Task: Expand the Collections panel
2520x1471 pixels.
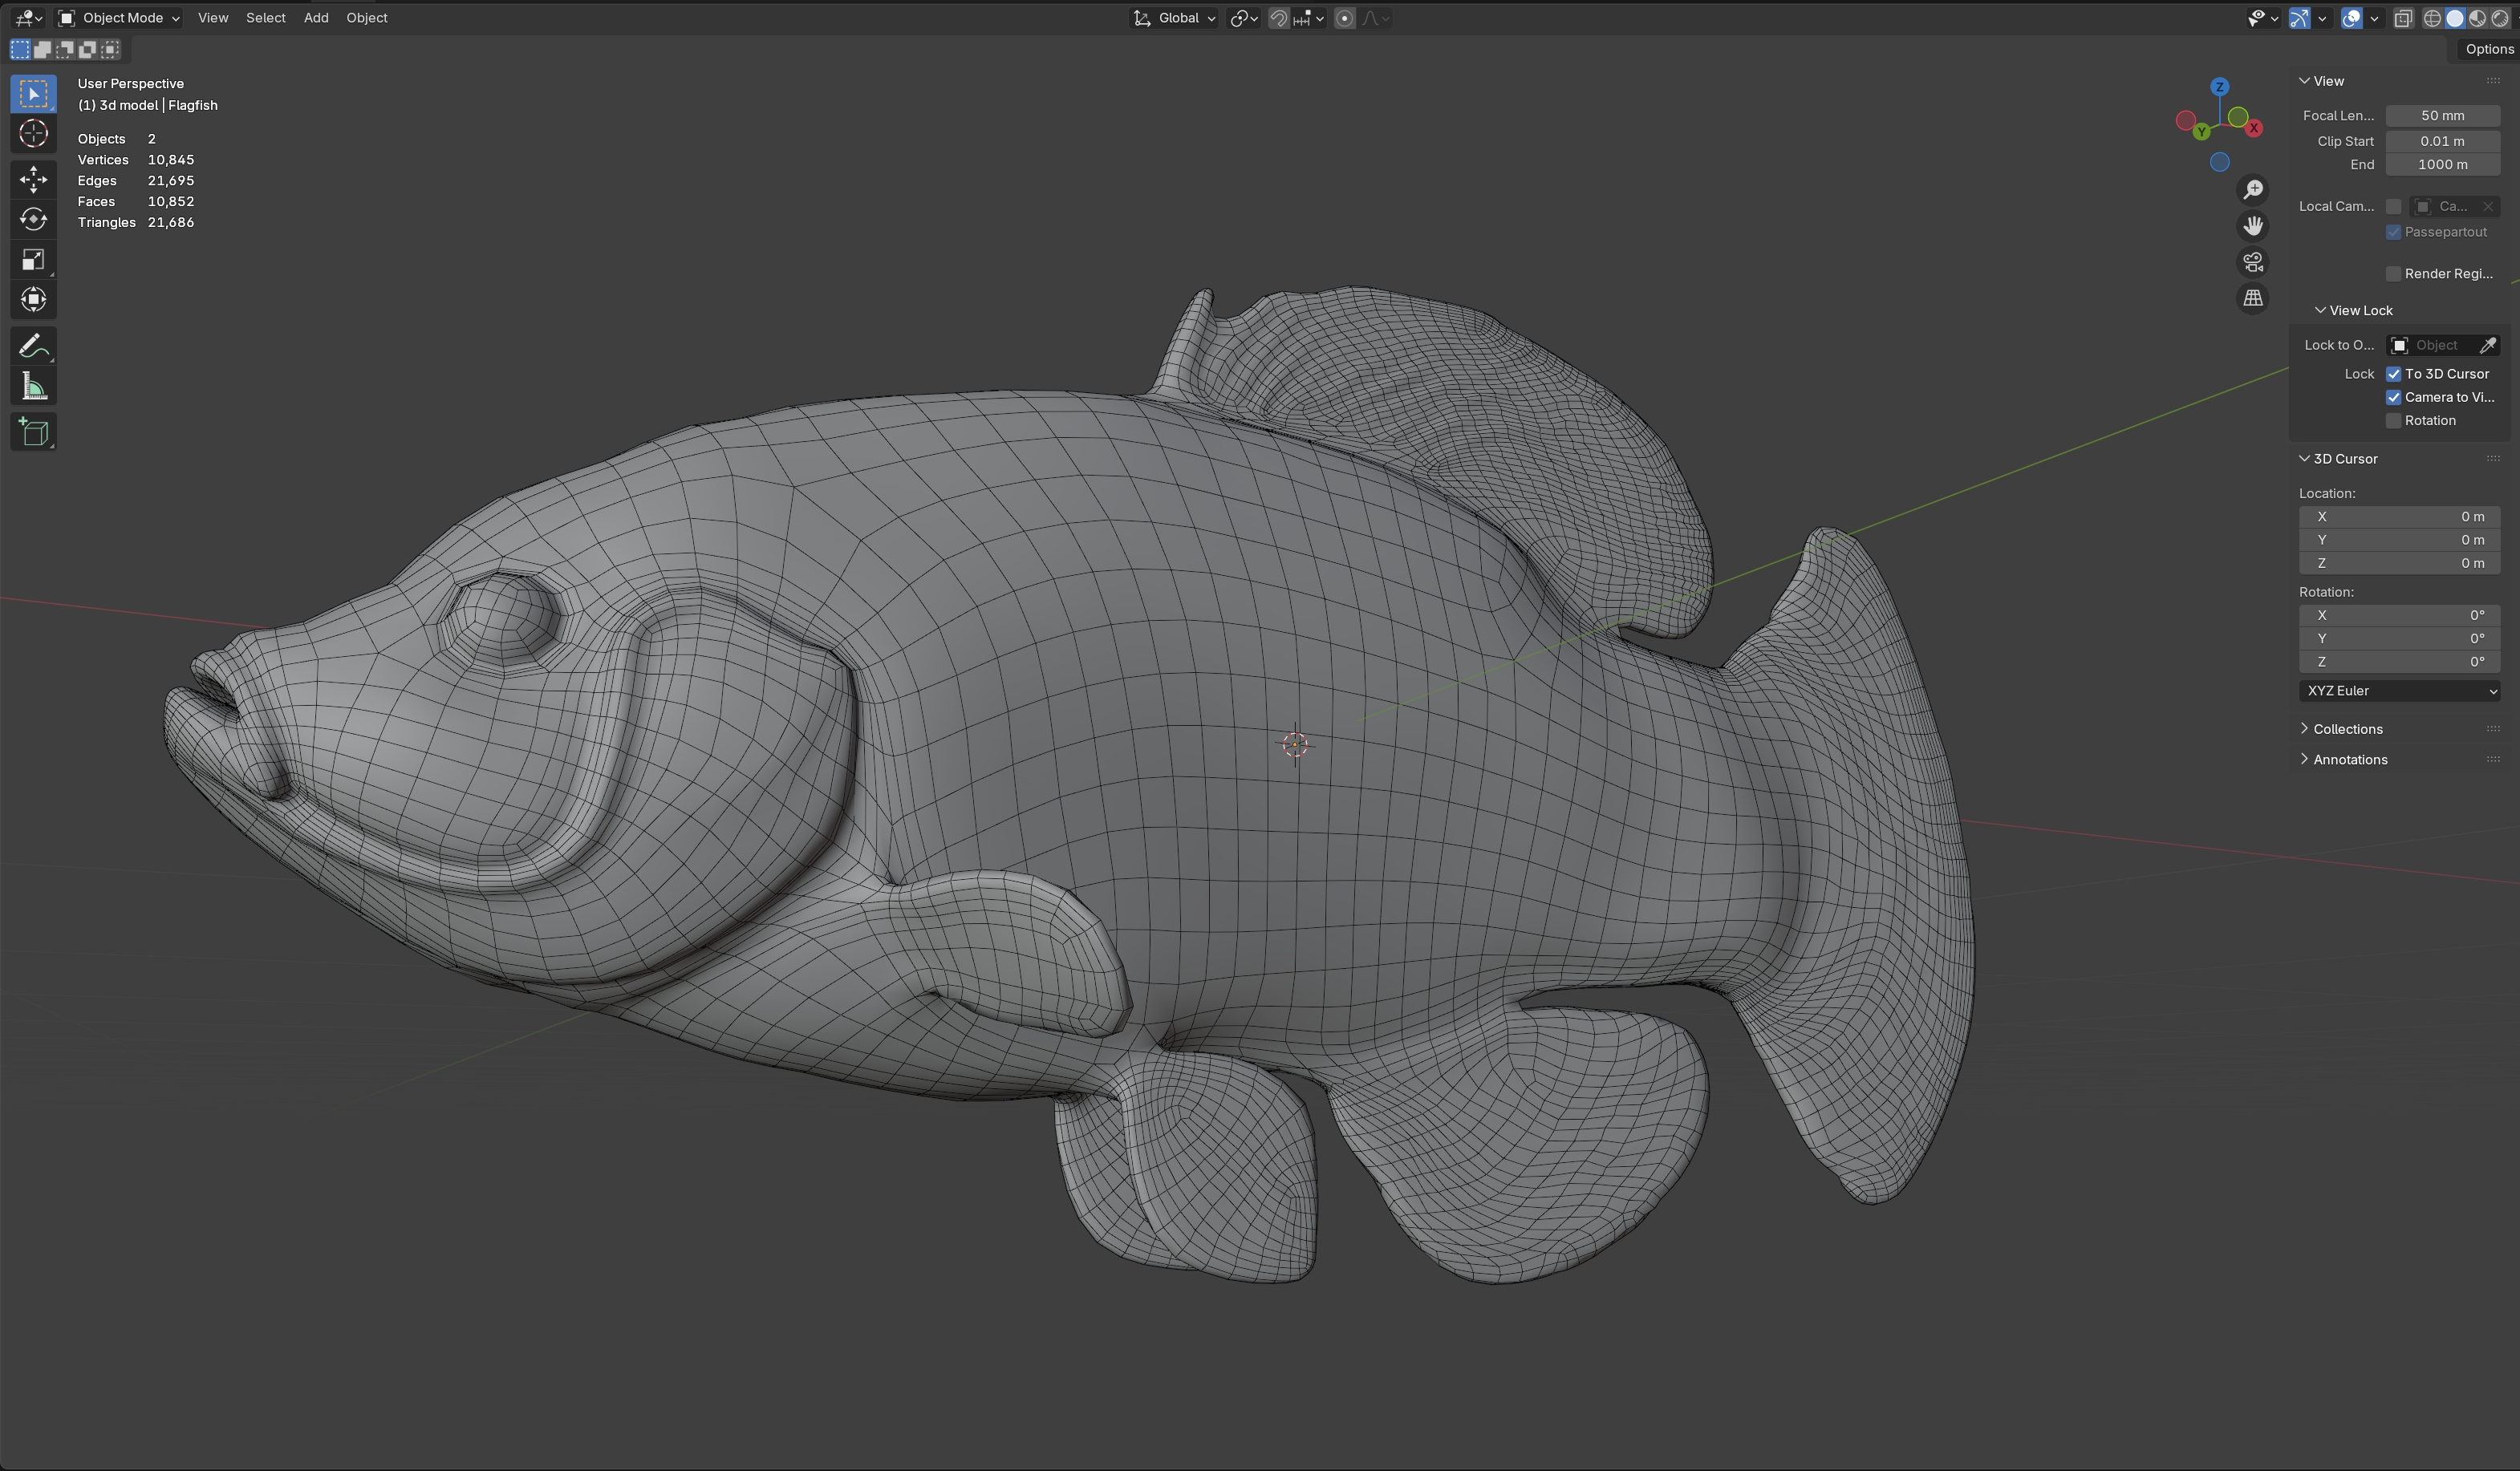Action: pyautogui.click(x=2347, y=729)
